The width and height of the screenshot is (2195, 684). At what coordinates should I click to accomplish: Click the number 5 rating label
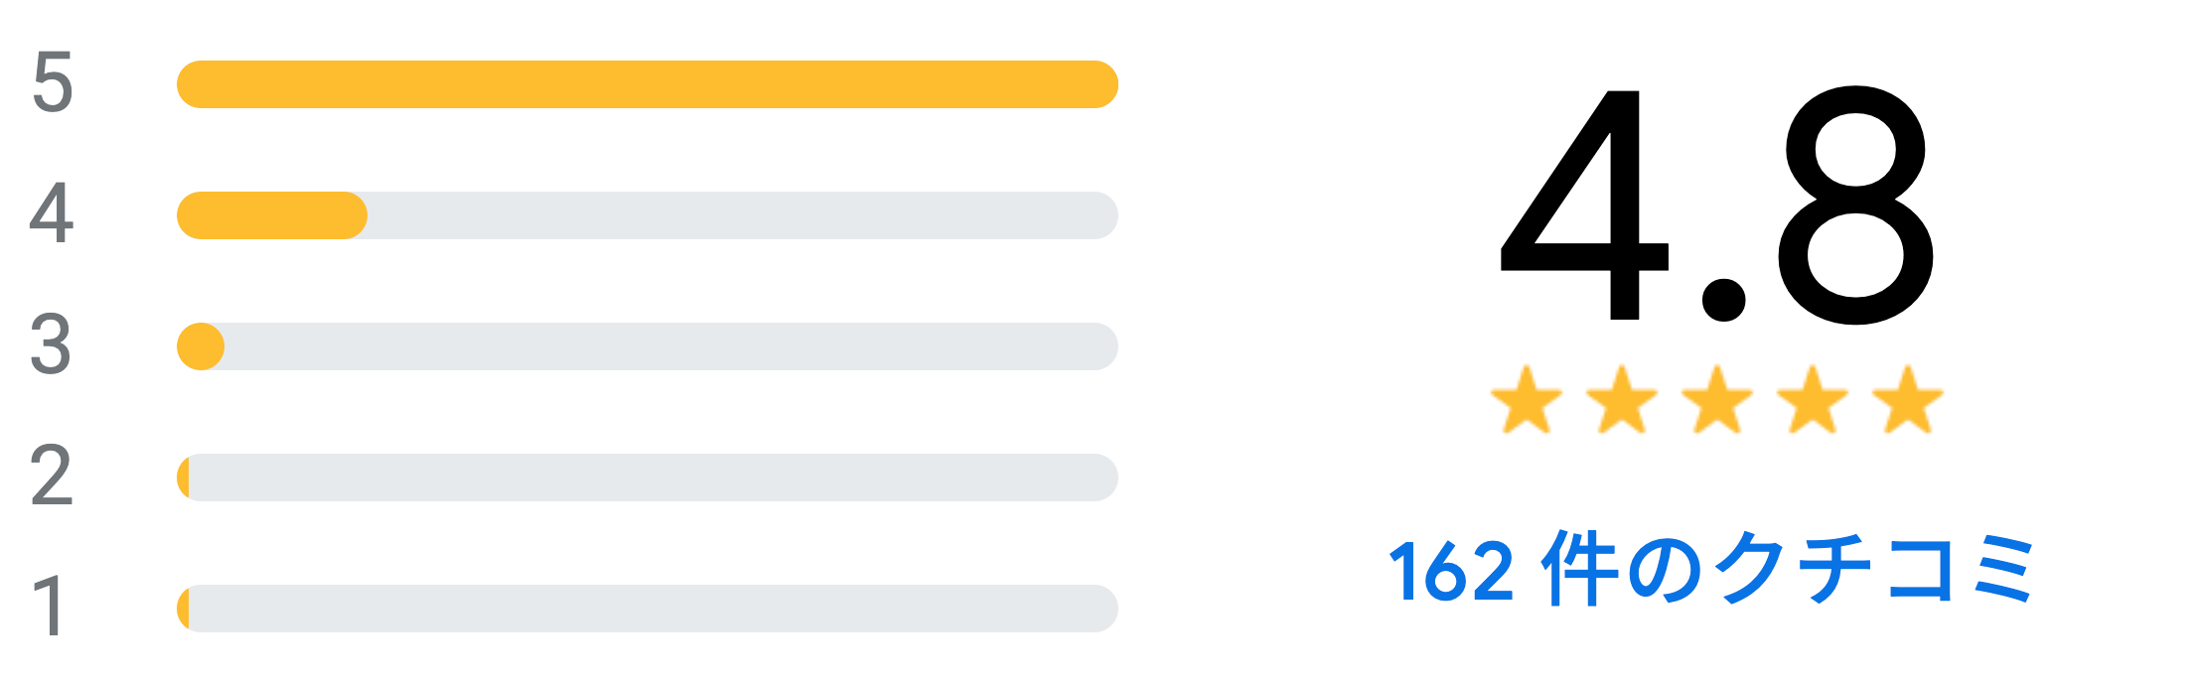click(x=52, y=82)
